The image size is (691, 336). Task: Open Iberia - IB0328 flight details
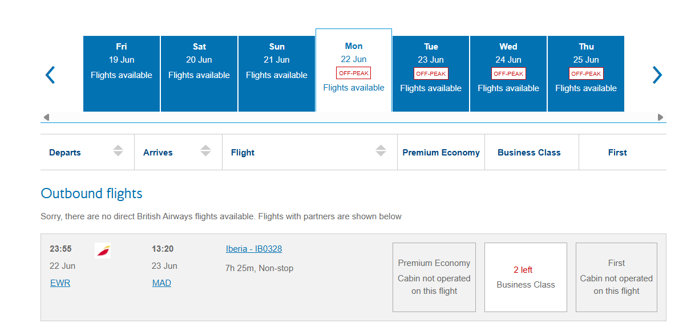click(254, 249)
